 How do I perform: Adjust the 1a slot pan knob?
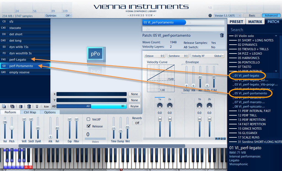pos(160,106)
